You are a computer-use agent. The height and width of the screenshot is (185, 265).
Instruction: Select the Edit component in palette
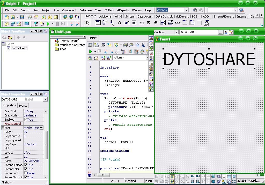click(126, 23)
